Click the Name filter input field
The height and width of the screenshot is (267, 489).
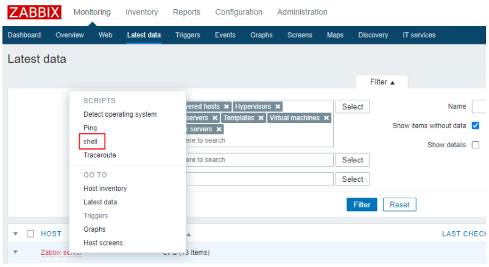click(479, 106)
